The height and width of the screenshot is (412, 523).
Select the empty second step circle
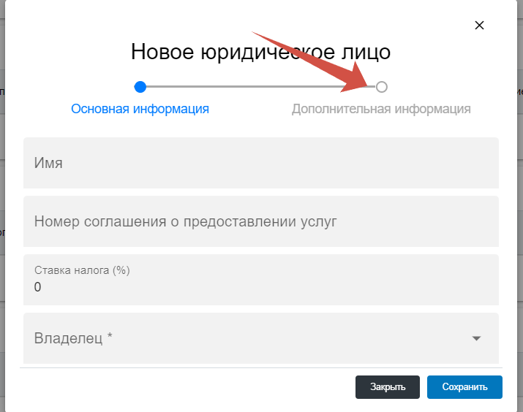[382, 87]
